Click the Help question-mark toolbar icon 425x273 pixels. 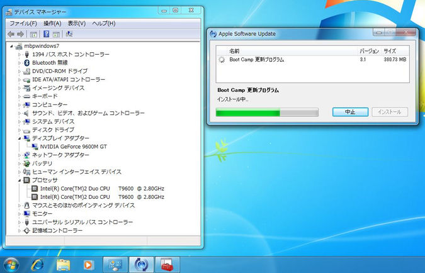(x=47, y=34)
